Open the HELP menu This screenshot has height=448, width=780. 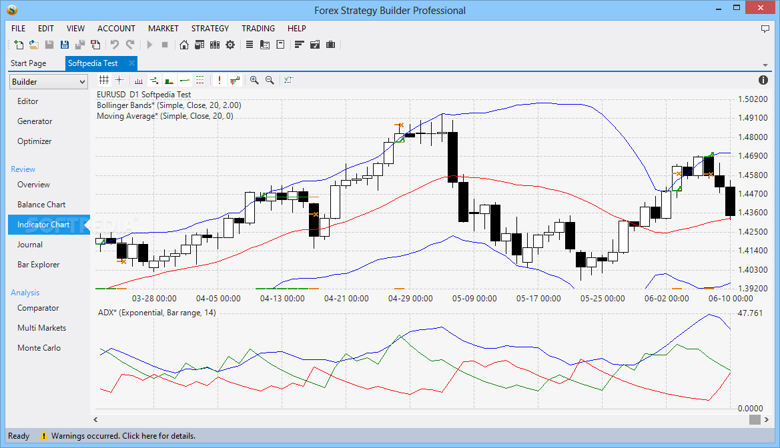[296, 29]
